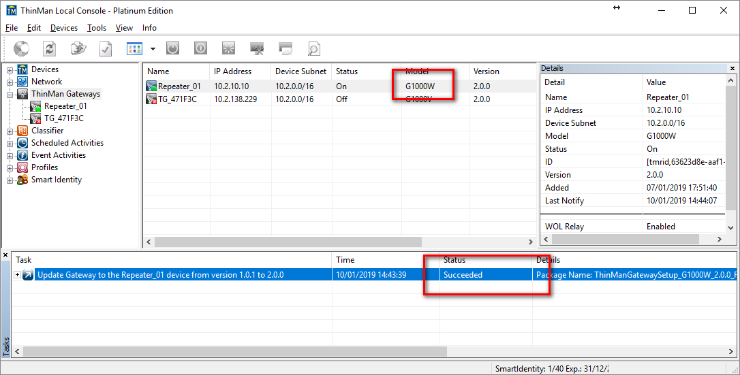Viewport: 740px width, 375px height.
Task: Click the globe discovery toolbar icon
Action: tap(21, 48)
